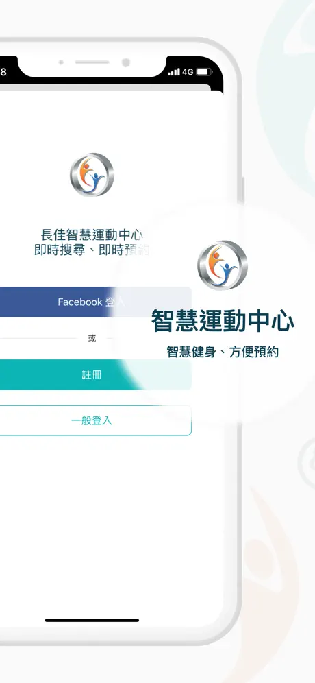
Task: Tap the small sensor dot left of the speaker
Action: [61, 62]
